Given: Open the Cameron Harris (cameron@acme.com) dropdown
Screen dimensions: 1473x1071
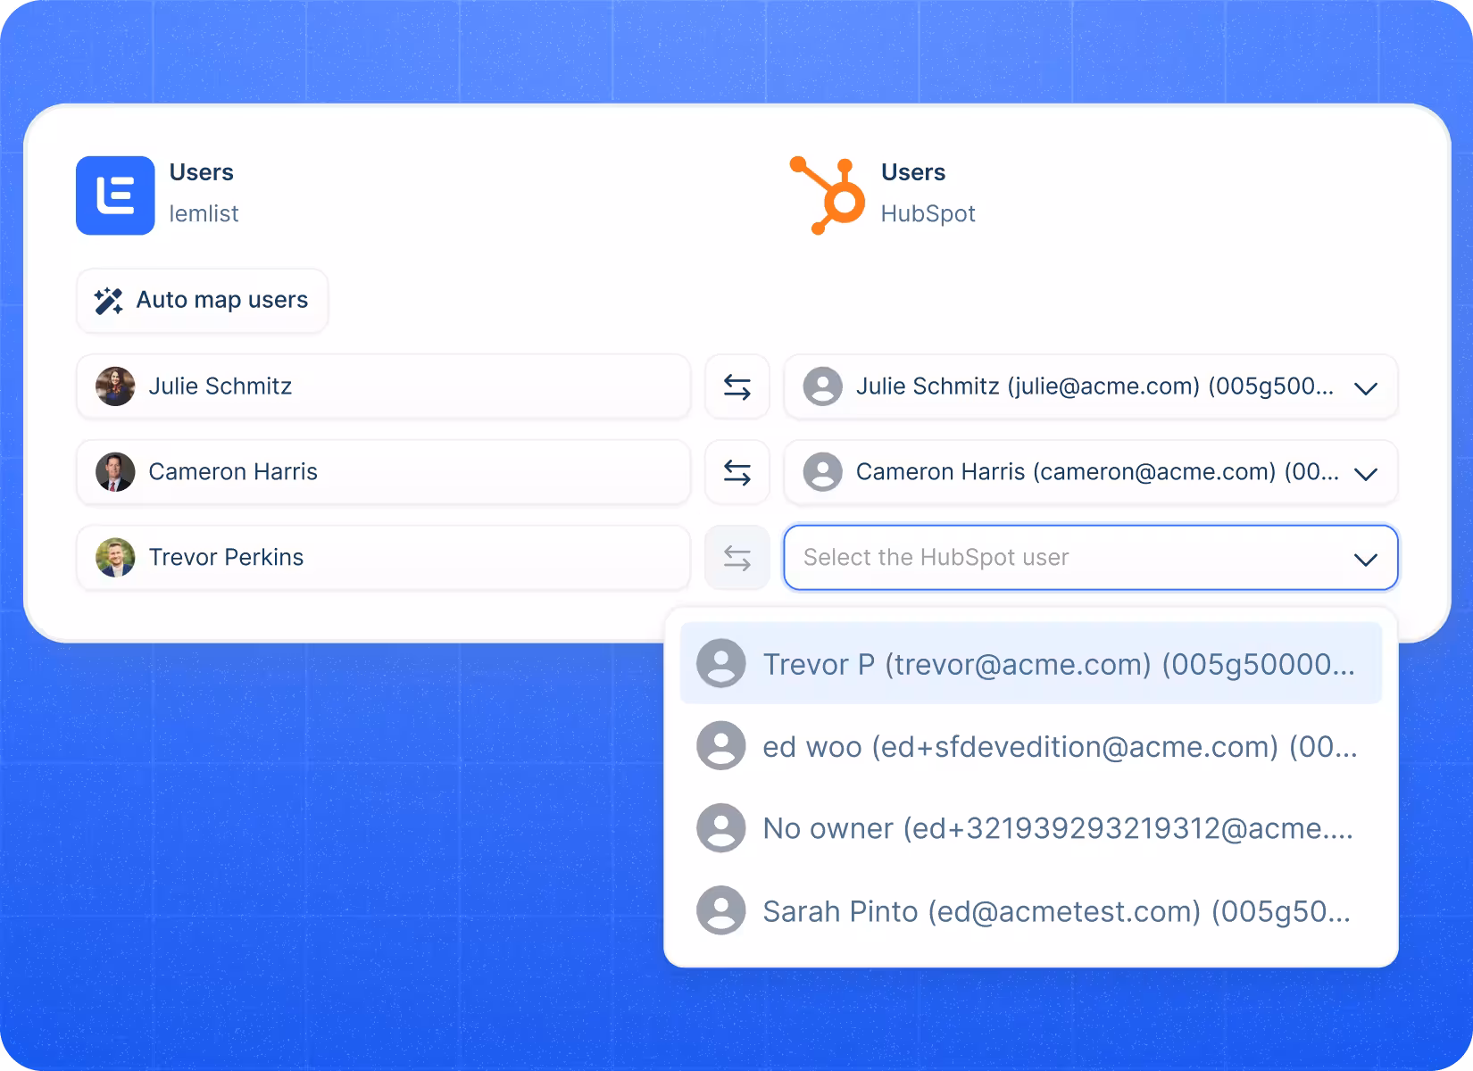Looking at the screenshot, I should (1091, 472).
